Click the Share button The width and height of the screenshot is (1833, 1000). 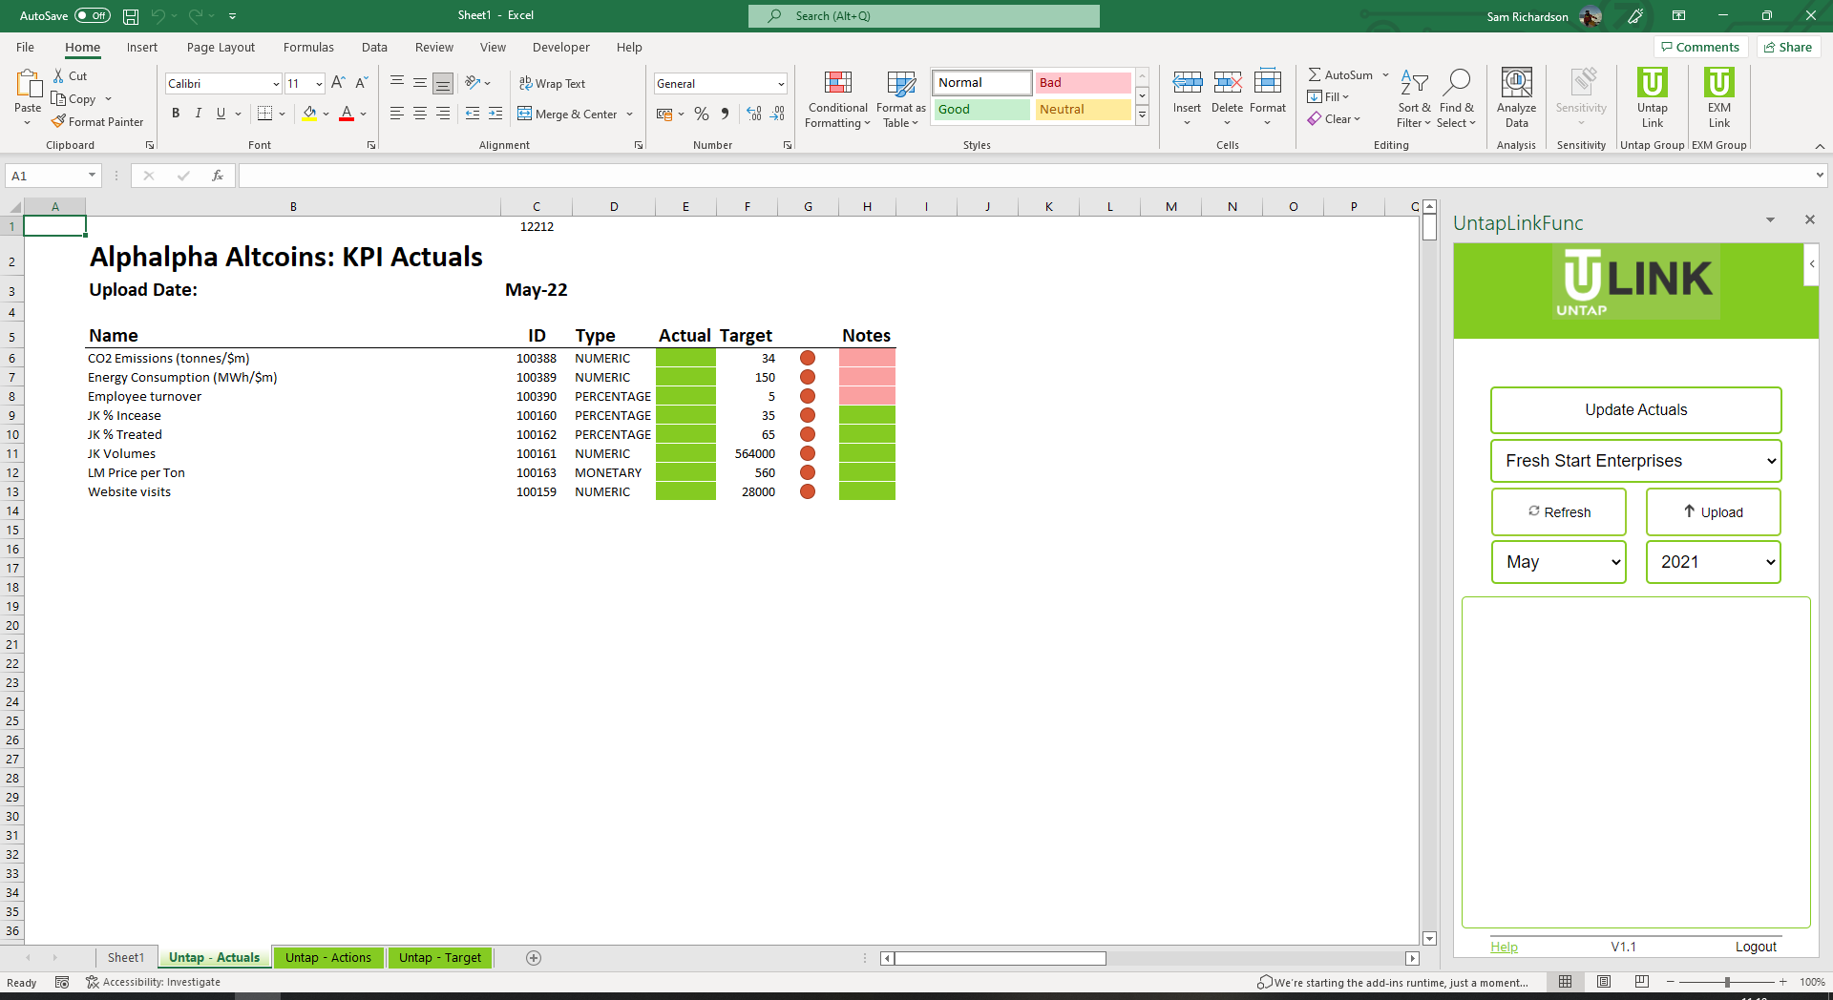[1788, 47]
